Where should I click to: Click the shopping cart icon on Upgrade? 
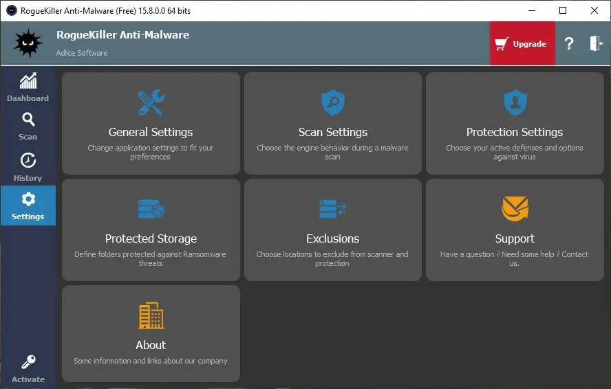click(502, 43)
